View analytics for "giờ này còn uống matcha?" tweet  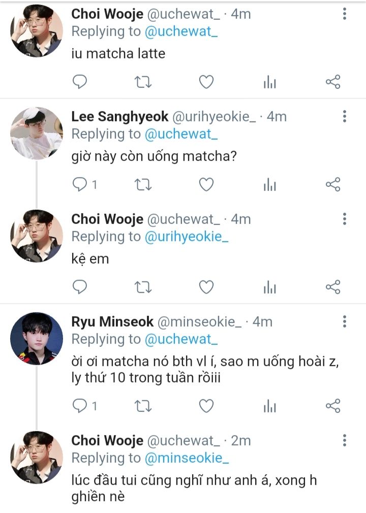(269, 185)
